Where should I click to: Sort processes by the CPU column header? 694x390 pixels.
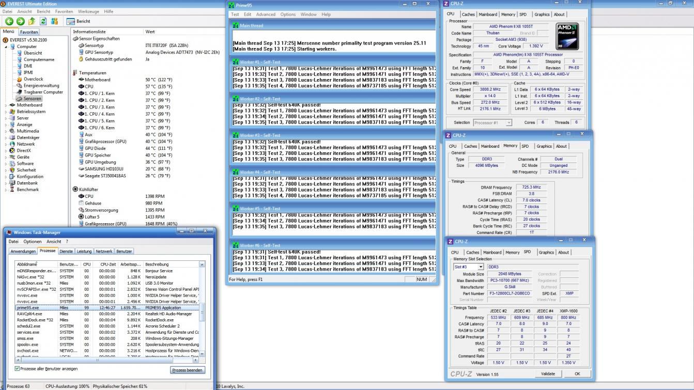(x=87, y=264)
